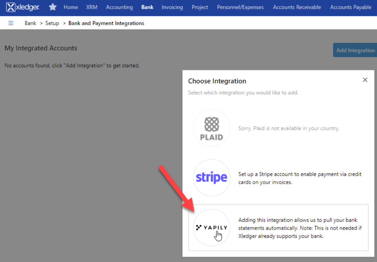
Task: Select the Stripe logo
Action: click(212, 178)
